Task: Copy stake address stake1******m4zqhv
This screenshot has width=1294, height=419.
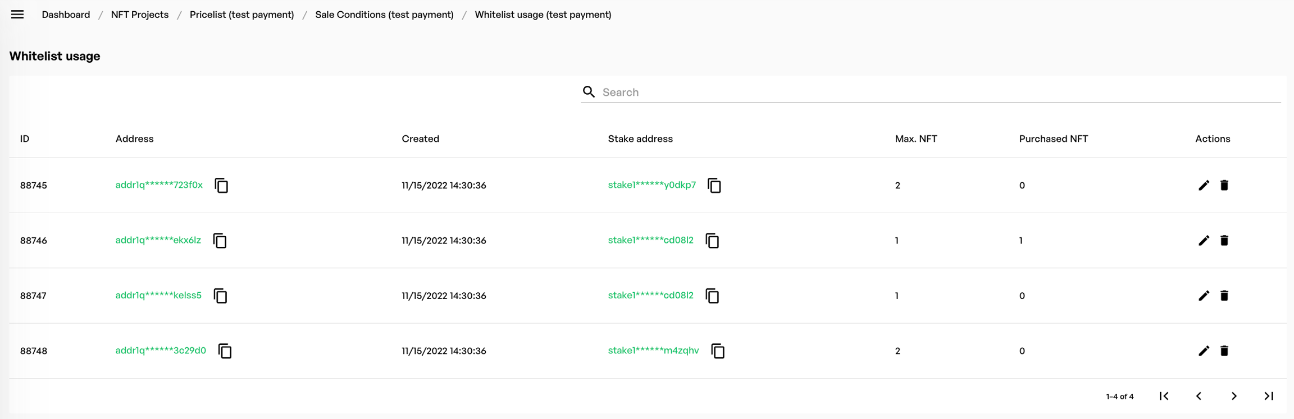Action: coord(717,351)
